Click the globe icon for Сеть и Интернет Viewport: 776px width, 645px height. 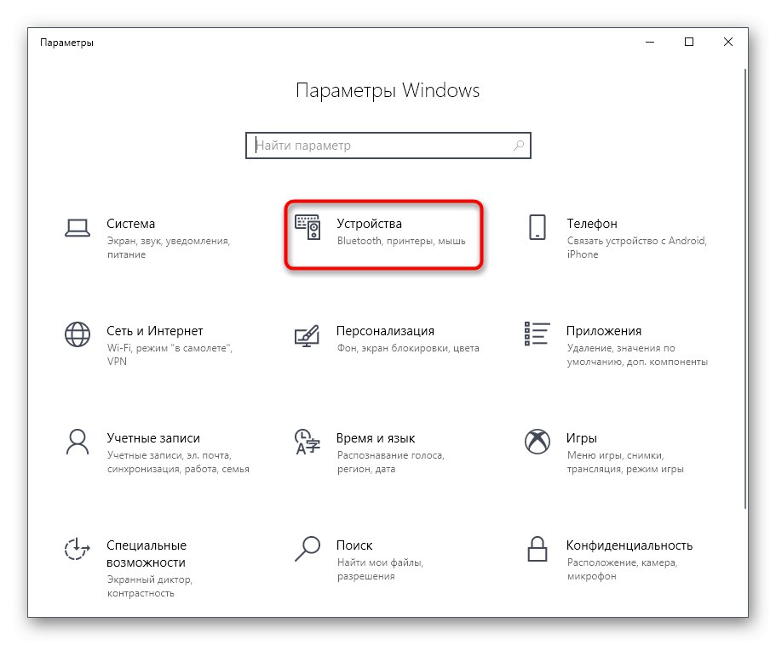[x=78, y=335]
